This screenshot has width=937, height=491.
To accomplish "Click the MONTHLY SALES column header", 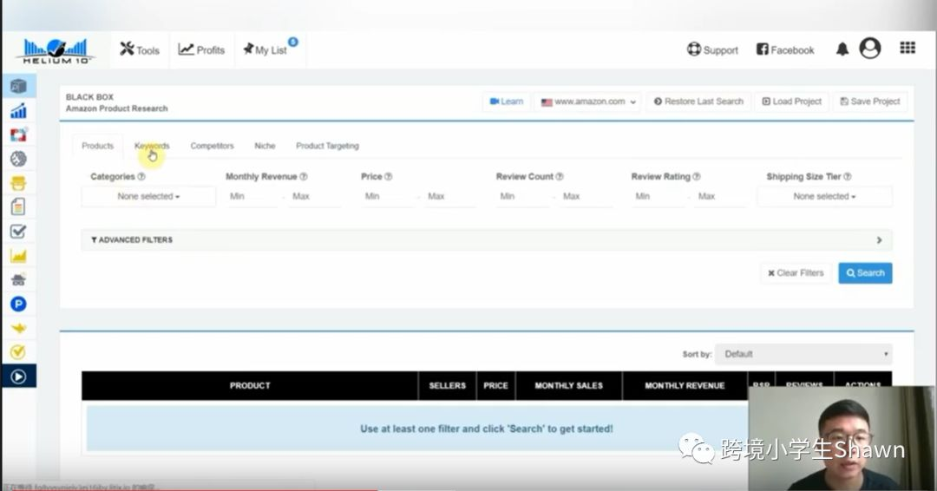I will 569,386.
